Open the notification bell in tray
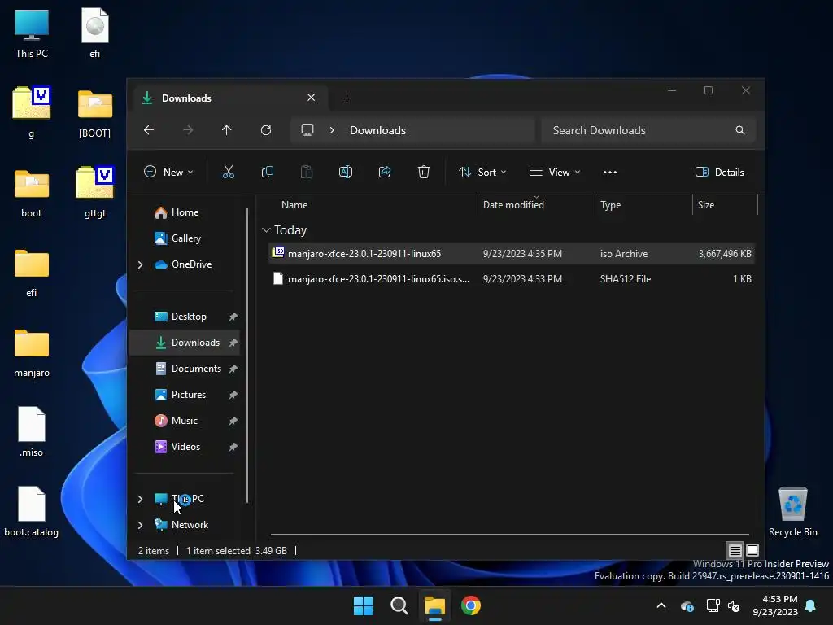The height and width of the screenshot is (625, 833). [x=811, y=605]
